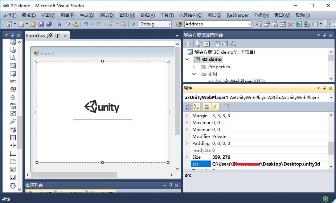
Task: Select the RadioButton control in the Toolbox
Action: (13, 98)
